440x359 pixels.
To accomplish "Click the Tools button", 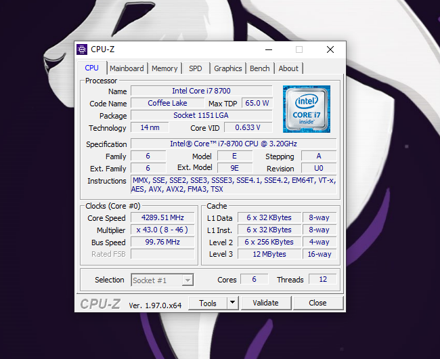I will click(x=208, y=303).
